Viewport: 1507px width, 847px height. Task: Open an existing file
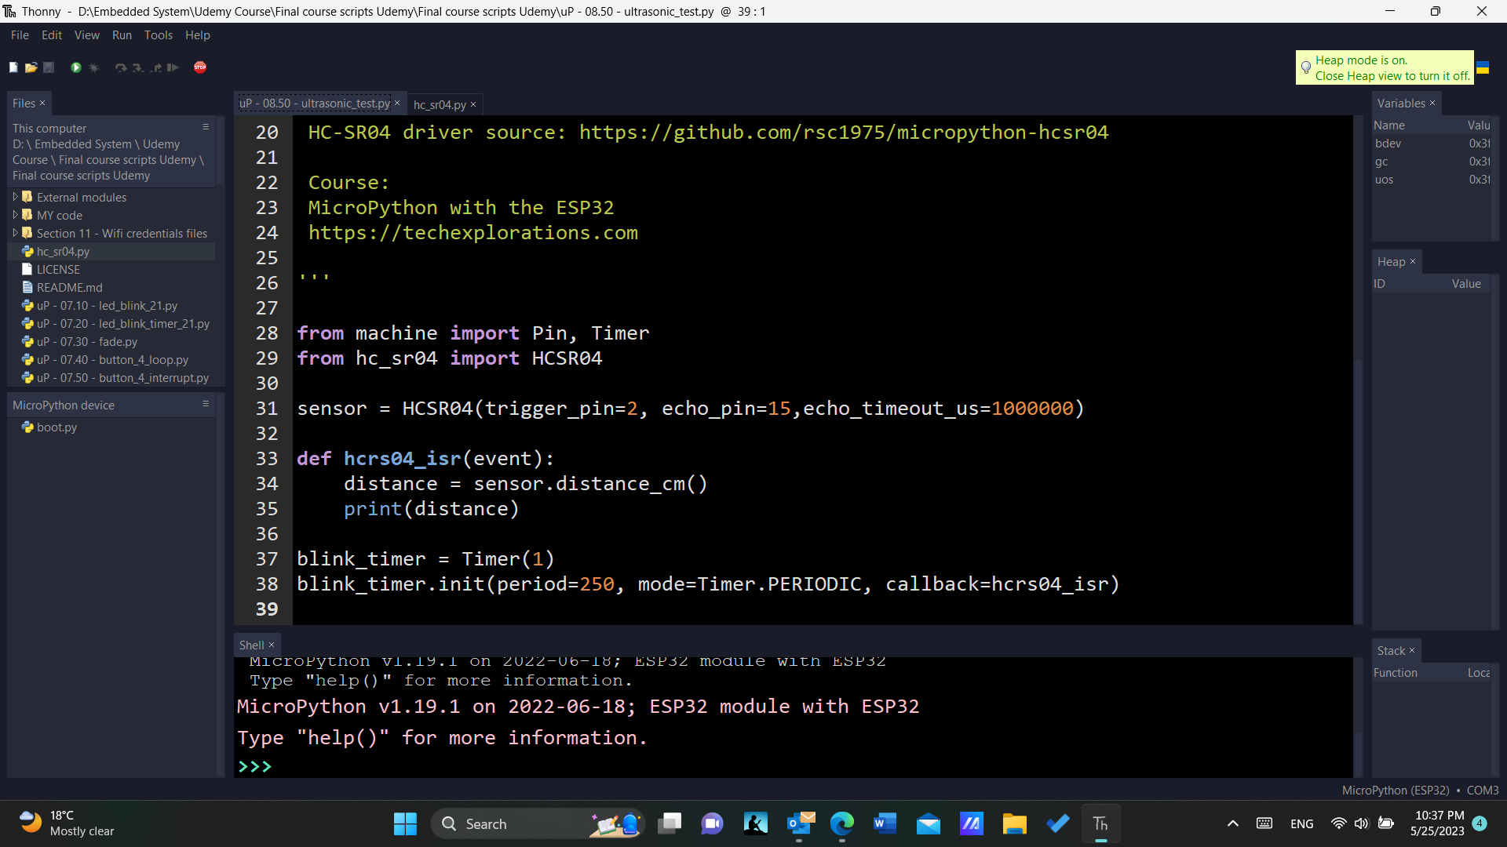tap(31, 67)
